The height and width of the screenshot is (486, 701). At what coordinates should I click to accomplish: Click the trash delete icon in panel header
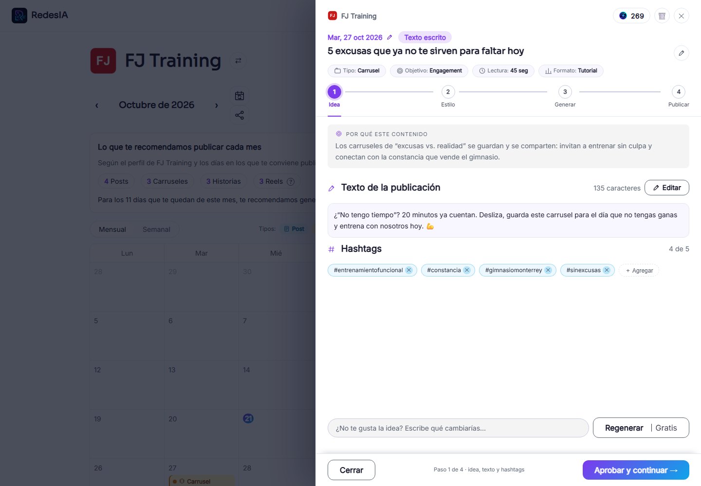point(662,16)
